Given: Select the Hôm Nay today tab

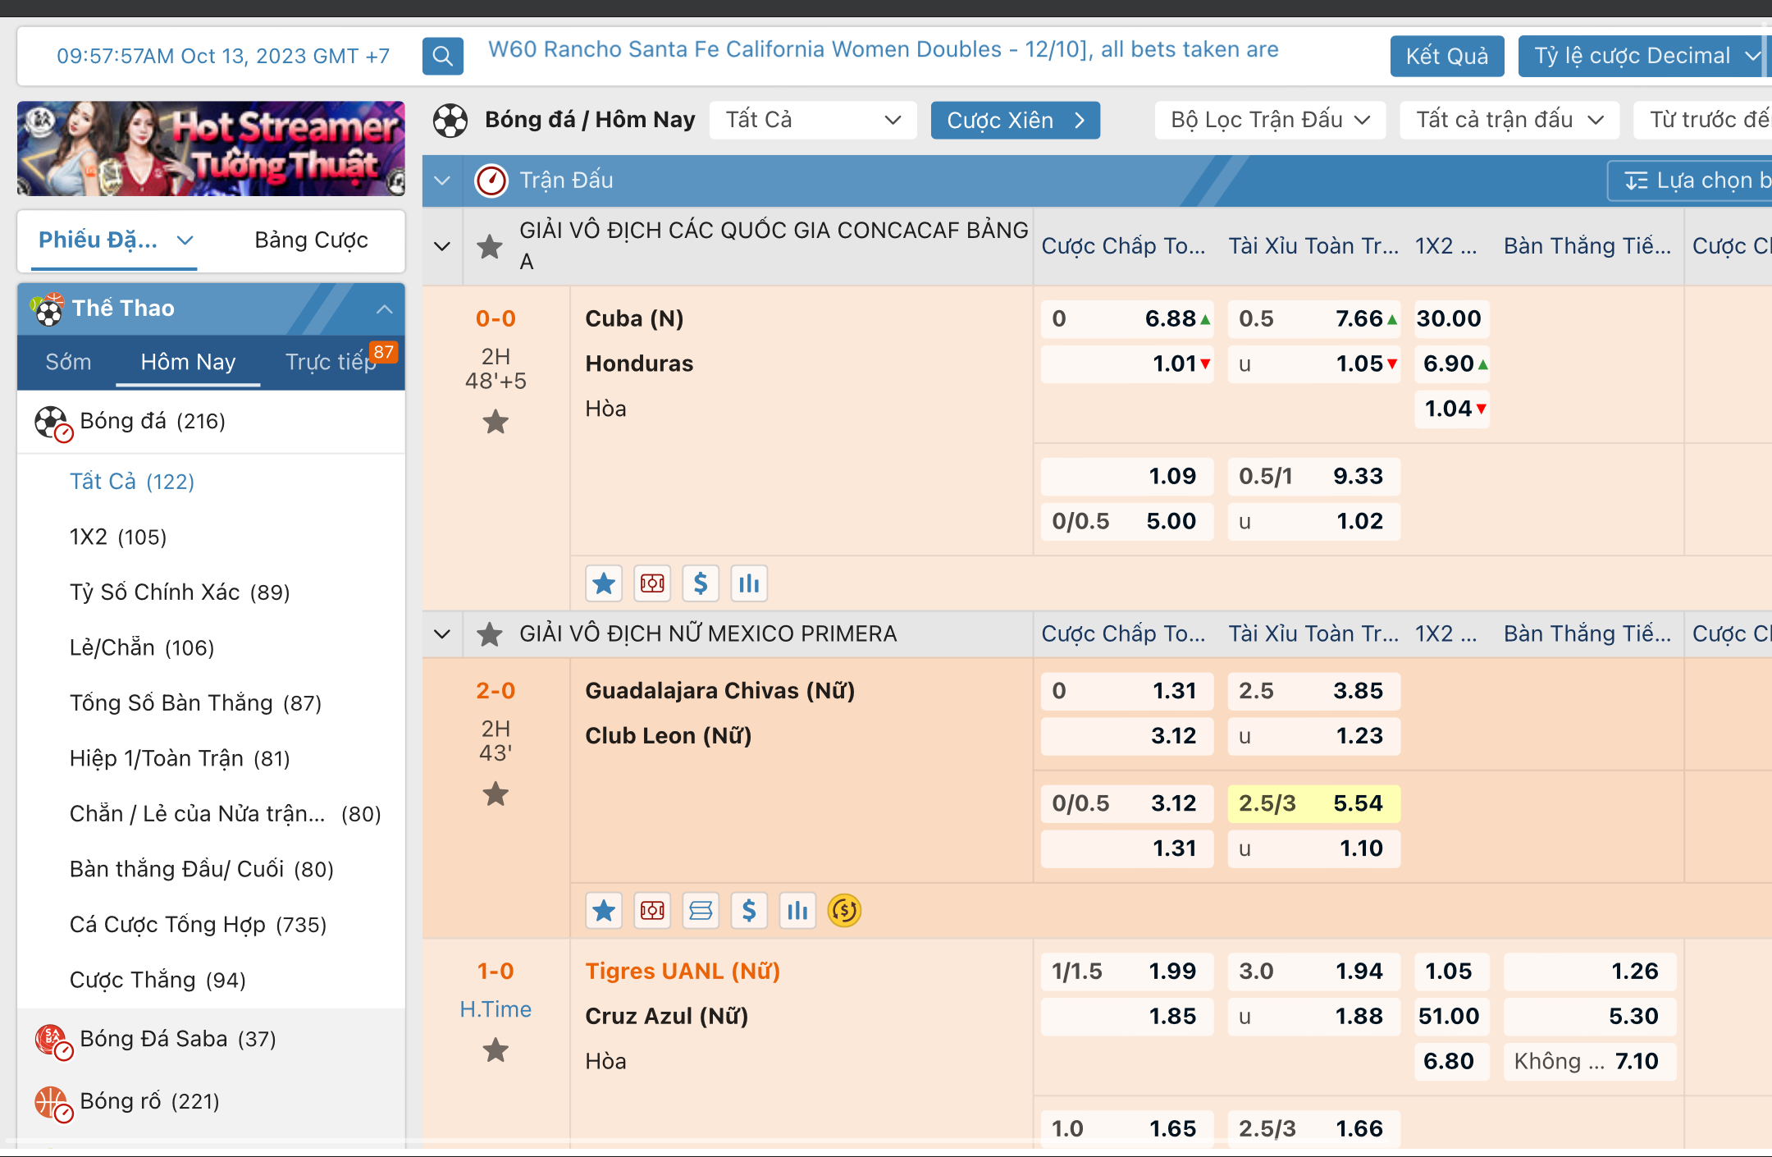Looking at the screenshot, I should (x=187, y=360).
